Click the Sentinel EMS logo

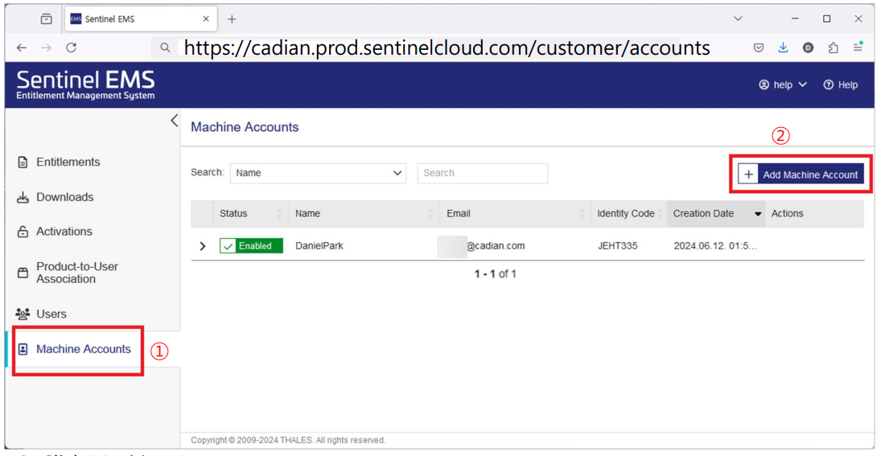[x=85, y=84]
